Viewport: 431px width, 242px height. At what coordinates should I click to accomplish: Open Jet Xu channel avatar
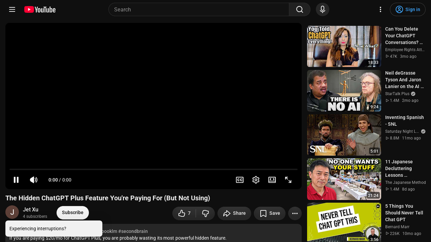(12, 212)
